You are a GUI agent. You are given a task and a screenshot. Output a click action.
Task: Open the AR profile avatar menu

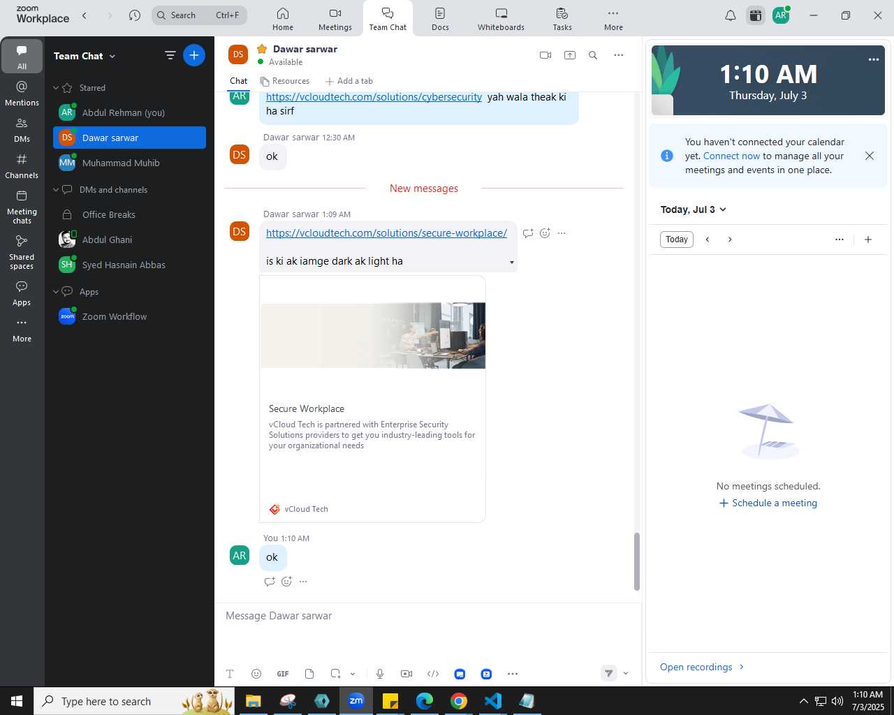(x=781, y=15)
